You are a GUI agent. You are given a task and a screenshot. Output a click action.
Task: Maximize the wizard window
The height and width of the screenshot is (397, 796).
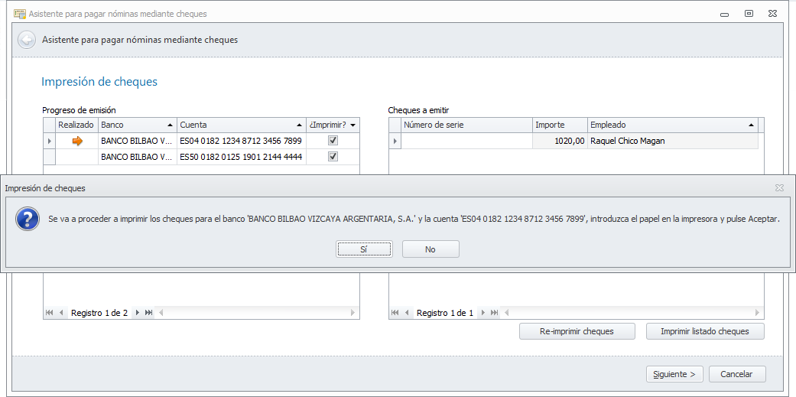749,14
